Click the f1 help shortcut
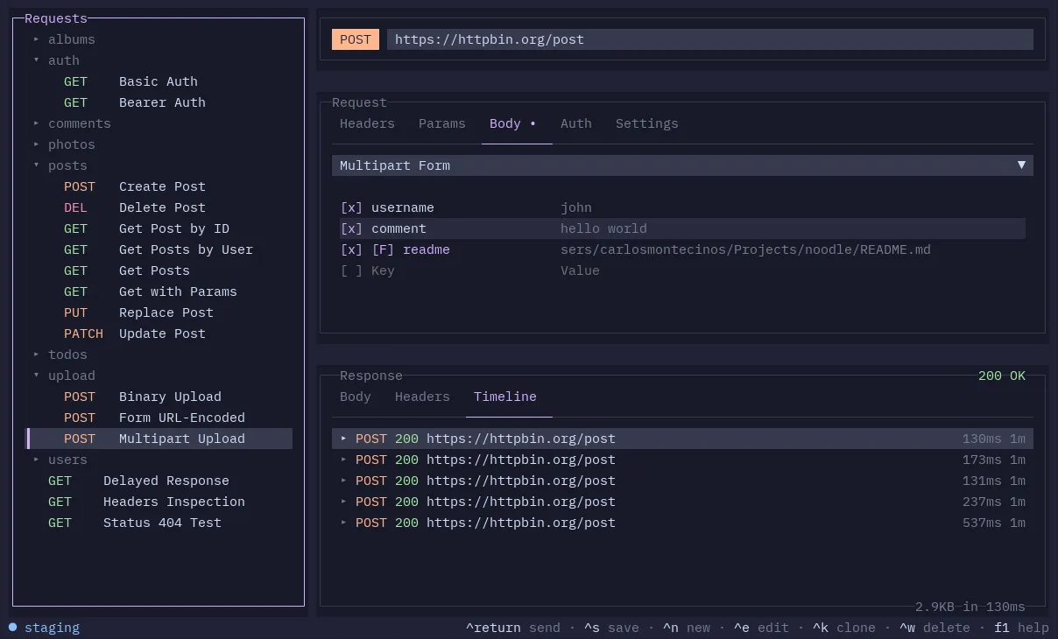The image size is (1058, 639). tap(1022, 628)
